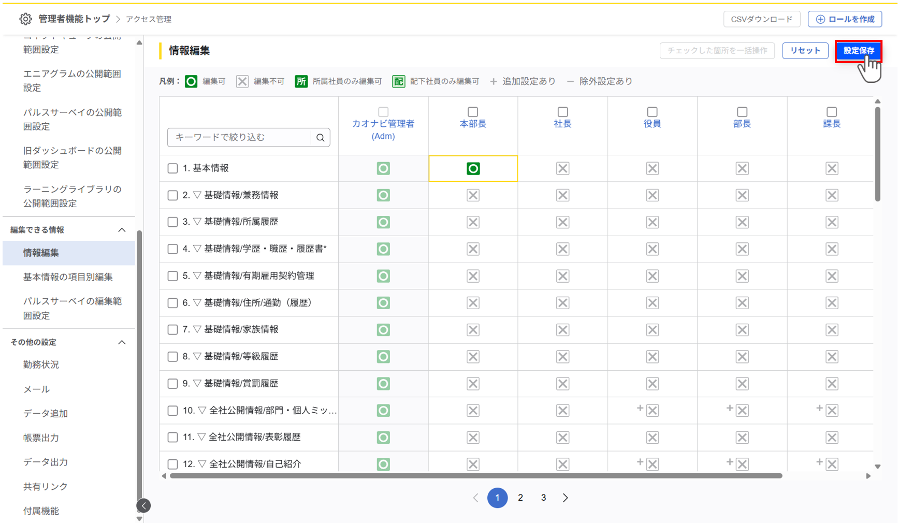Screen dimensions: 898x523
Task: Check the 5. 基礎情報/有期雇用契約管理 row checkbox
Action: pyautogui.click(x=173, y=276)
